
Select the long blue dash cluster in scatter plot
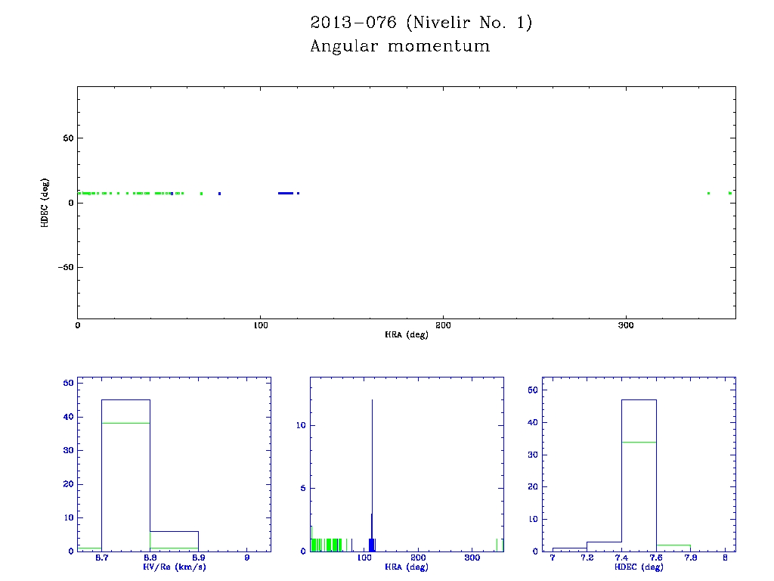coord(286,193)
